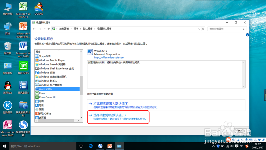Open Sogou browser from the taskbar
Screen dimensions: 266x150
click(100, 146)
